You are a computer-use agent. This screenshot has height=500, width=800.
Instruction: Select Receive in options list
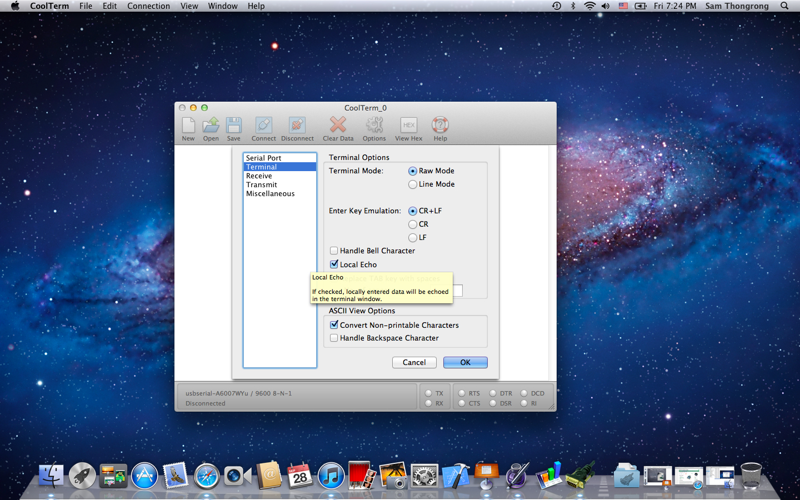click(280, 176)
